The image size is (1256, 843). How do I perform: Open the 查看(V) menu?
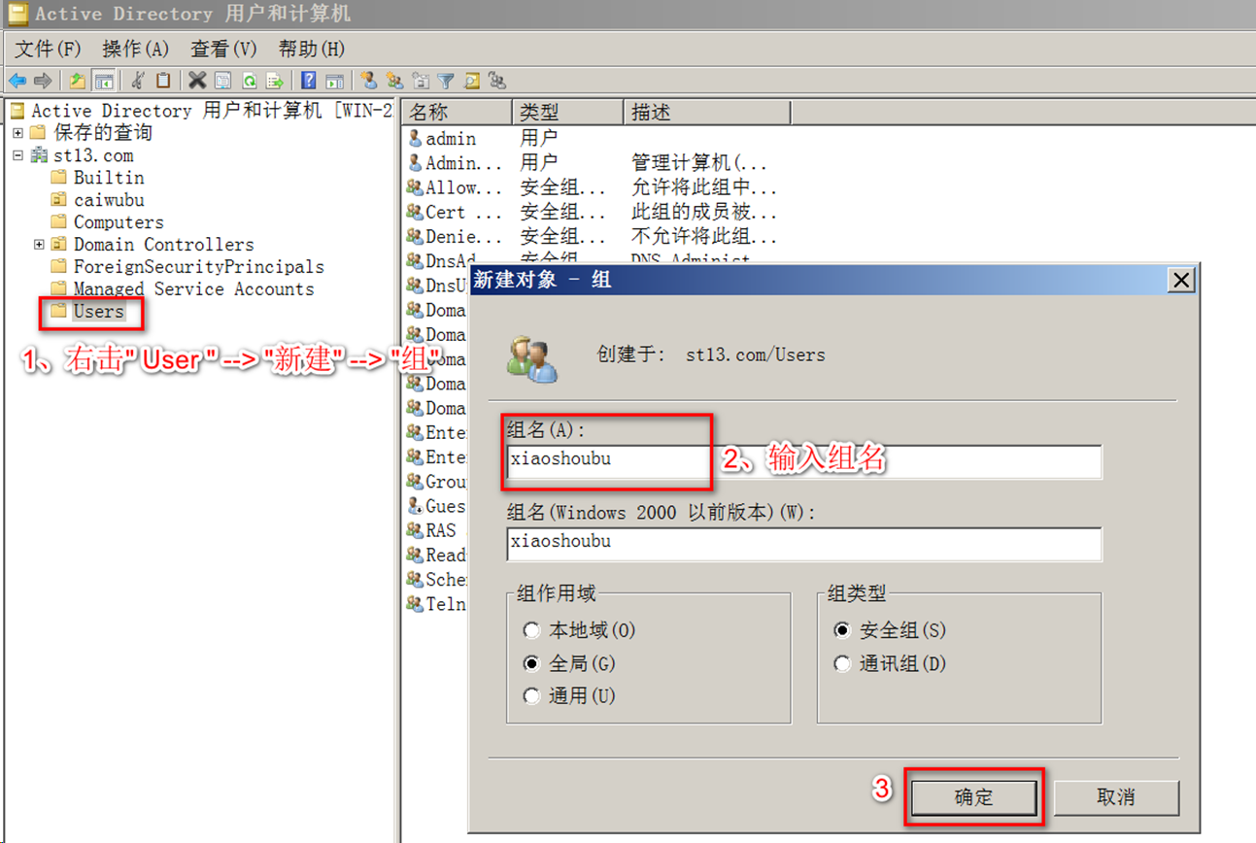(x=221, y=49)
